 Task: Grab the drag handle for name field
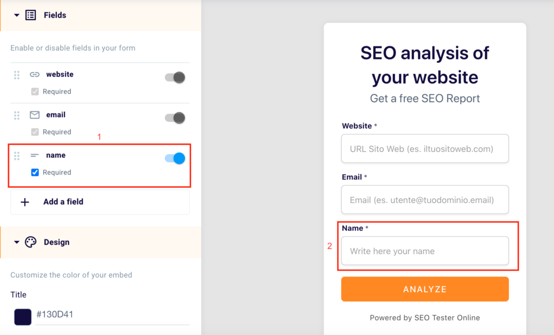click(17, 156)
